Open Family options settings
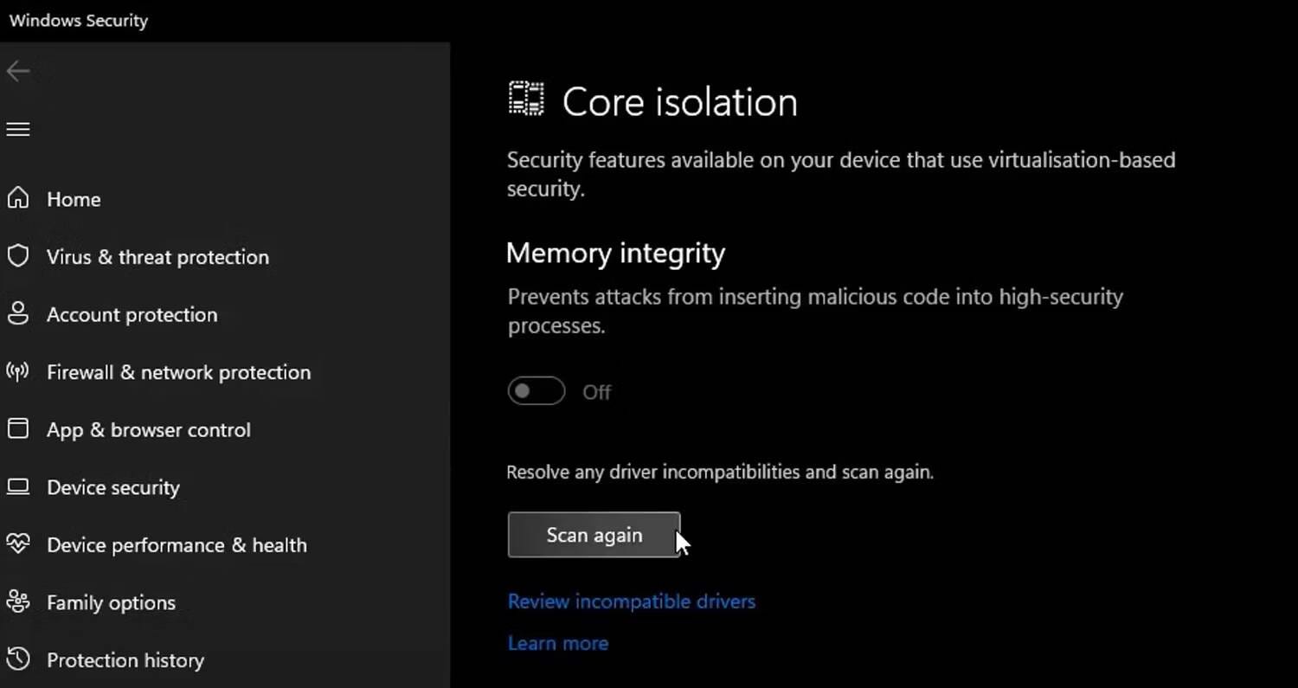Viewport: 1298px width, 688px height. tap(112, 601)
